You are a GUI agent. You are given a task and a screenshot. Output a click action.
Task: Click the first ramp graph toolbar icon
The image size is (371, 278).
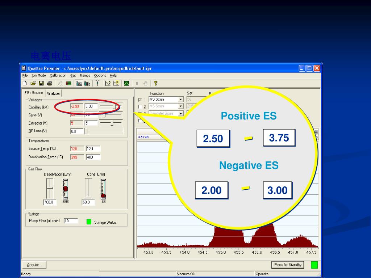[x=108, y=83]
